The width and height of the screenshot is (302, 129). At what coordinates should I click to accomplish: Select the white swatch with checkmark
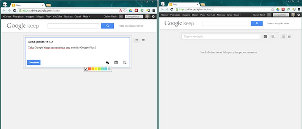[x=86, y=69]
